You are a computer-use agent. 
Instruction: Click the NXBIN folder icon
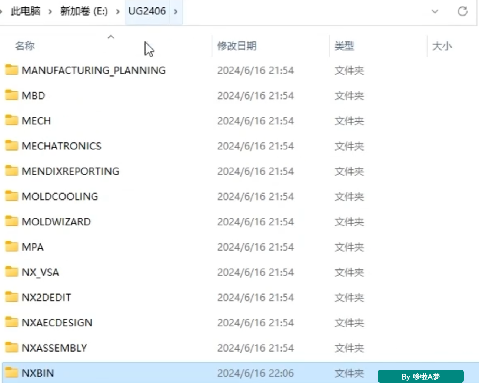tap(11, 372)
